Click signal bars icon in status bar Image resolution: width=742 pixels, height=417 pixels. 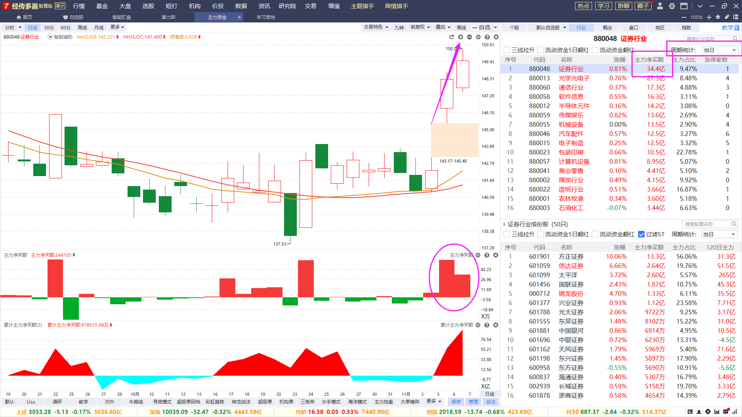pyautogui.click(x=735, y=412)
